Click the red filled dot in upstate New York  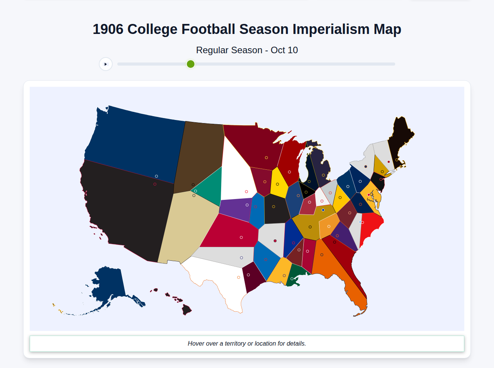pyautogui.click(x=388, y=162)
